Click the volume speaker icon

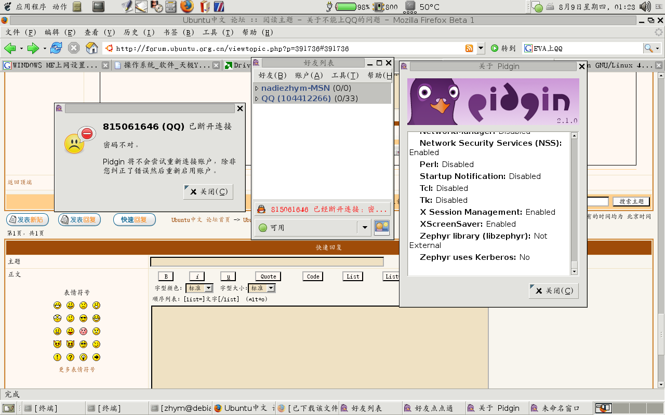[x=645, y=7]
